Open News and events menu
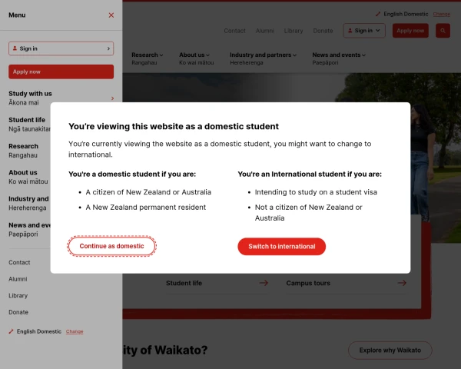461x369 pixels. tap(339, 55)
